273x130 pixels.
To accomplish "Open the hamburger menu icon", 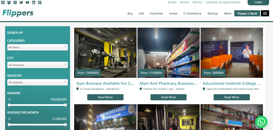I will point(265,13).
